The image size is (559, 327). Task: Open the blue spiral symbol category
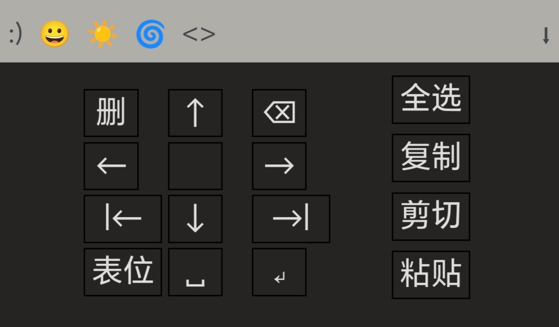coord(150,34)
